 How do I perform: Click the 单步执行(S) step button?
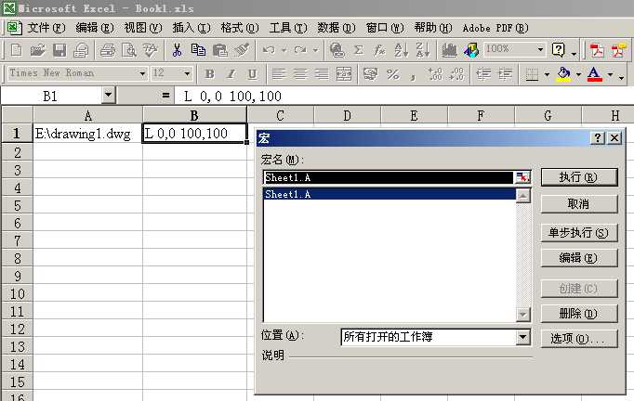579,233
